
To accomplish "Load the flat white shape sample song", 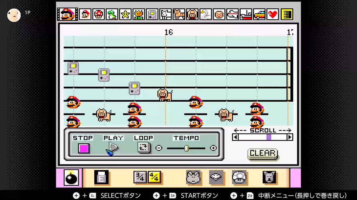I will pos(216,177).
